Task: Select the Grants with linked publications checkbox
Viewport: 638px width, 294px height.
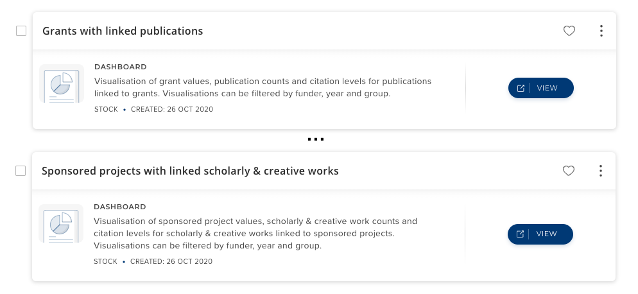Action: pos(21,31)
